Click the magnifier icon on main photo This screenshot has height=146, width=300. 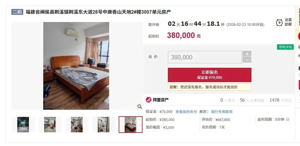pos(140,106)
